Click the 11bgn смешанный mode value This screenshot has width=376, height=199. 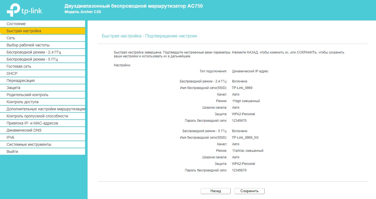point(246,101)
